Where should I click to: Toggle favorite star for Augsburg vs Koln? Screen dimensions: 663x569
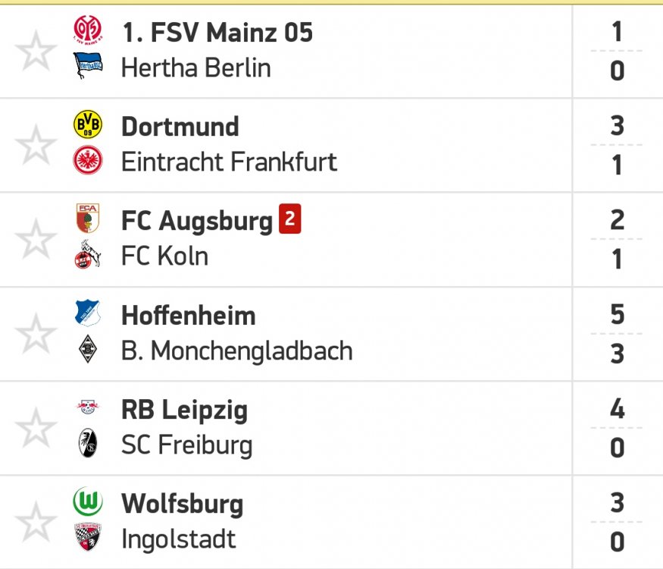(36, 239)
